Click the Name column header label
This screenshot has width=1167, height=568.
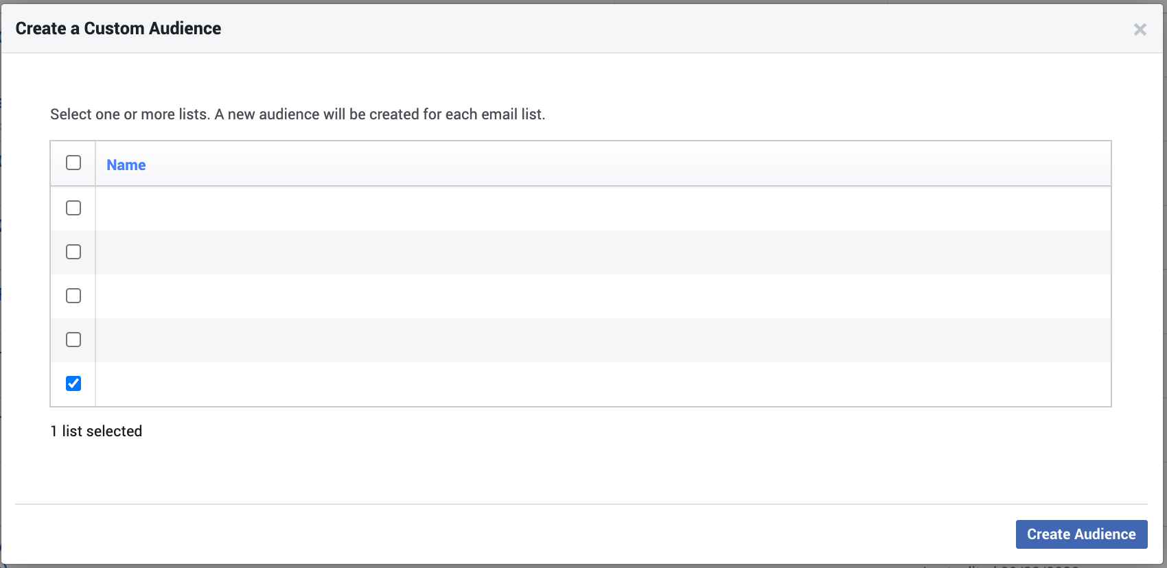click(x=126, y=165)
